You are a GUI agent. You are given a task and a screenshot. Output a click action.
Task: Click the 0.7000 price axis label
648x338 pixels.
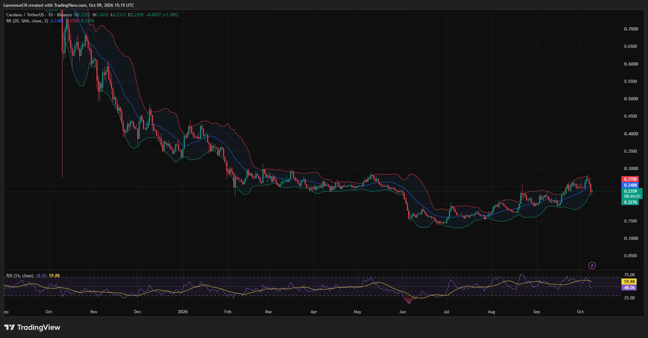tap(631, 29)
